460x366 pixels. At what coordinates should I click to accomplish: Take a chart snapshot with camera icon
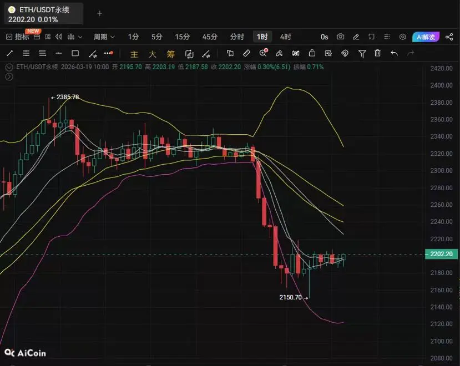click(340, 37)
